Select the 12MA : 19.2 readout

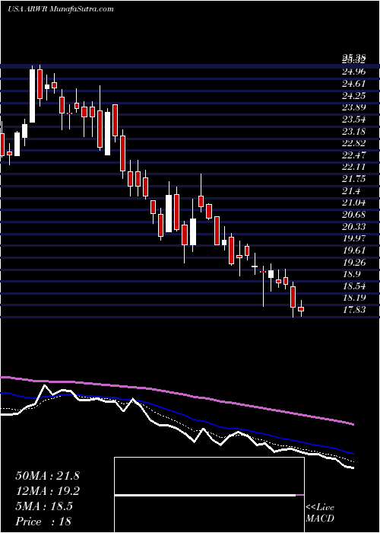coord(47,491)
